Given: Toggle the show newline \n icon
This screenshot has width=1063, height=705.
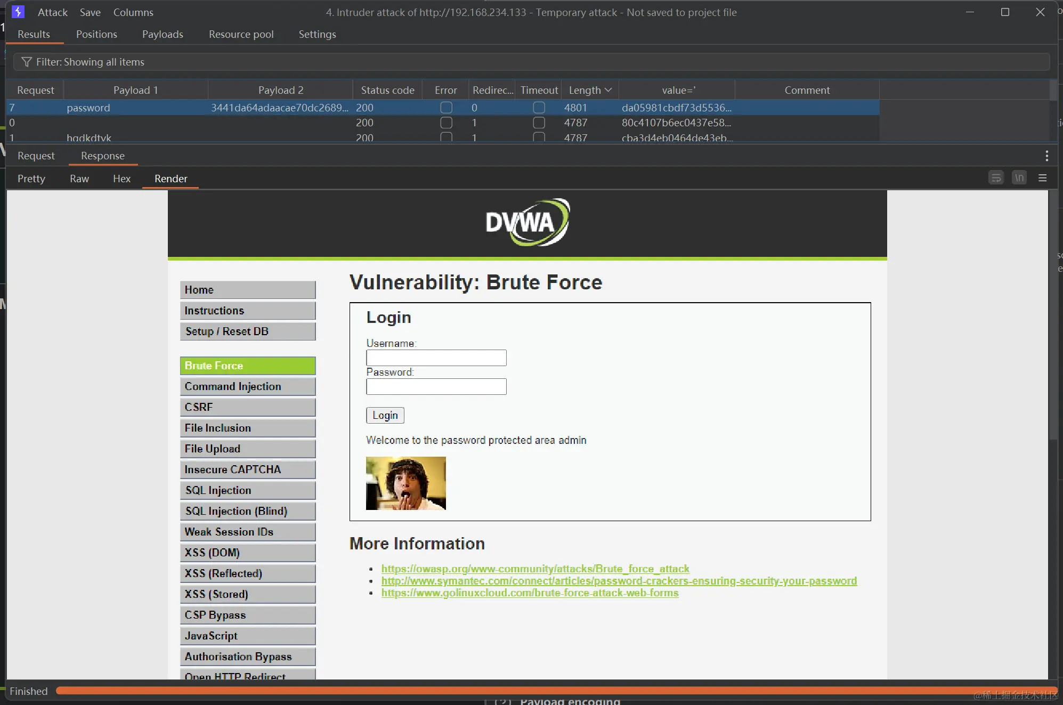Looking at the screenshot, I should click(x=1019, y=178).
